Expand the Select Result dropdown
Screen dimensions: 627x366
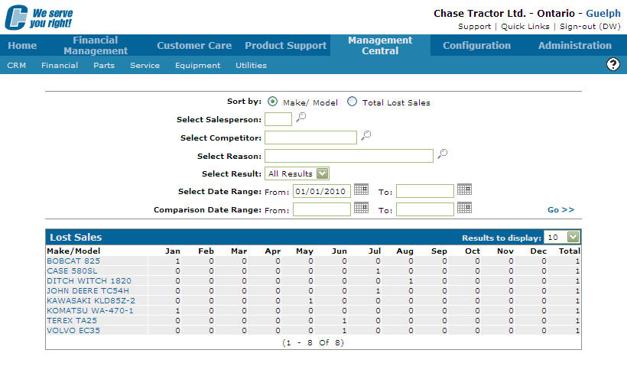[323, 173]
